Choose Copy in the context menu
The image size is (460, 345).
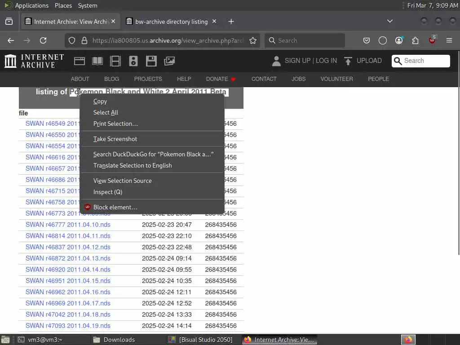click(152, 101)
